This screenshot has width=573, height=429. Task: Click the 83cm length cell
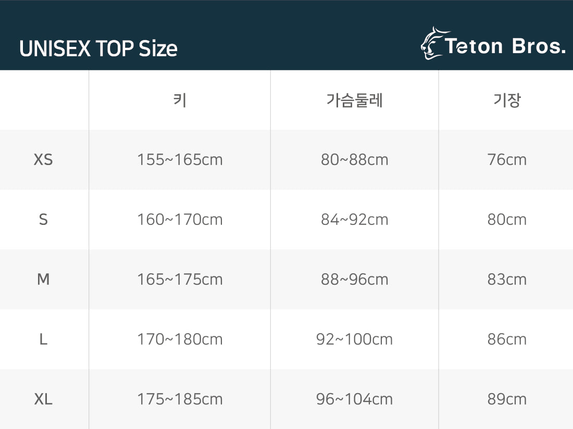click(507, 280)
